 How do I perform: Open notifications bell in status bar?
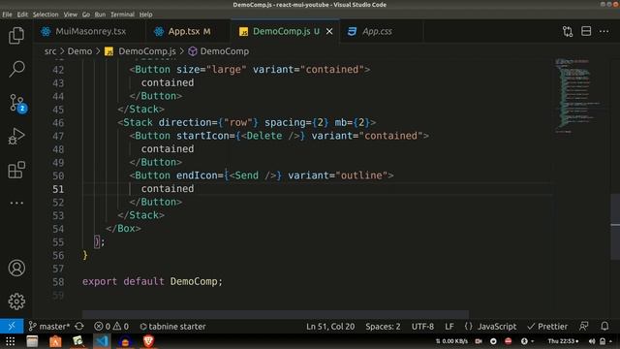(604, 327)
